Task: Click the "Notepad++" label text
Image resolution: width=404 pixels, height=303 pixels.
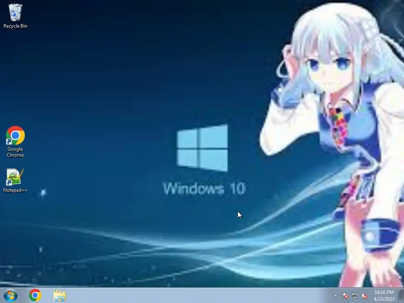Action: [15, 190]
